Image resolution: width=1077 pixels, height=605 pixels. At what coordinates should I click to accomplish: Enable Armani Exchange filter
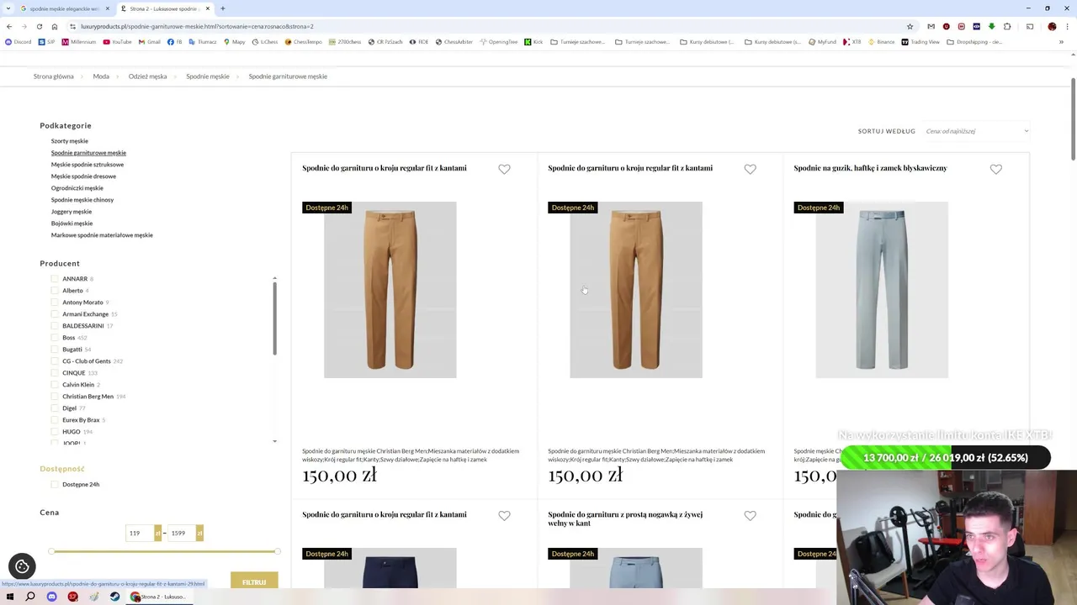55,314
